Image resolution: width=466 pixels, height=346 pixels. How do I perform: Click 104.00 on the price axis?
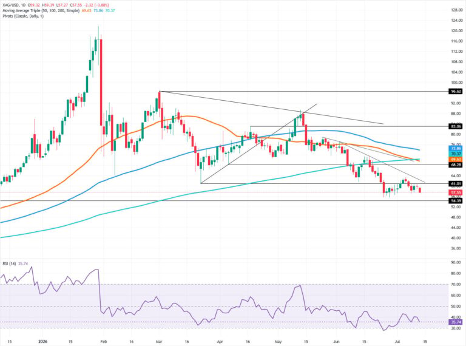(456, 72)
